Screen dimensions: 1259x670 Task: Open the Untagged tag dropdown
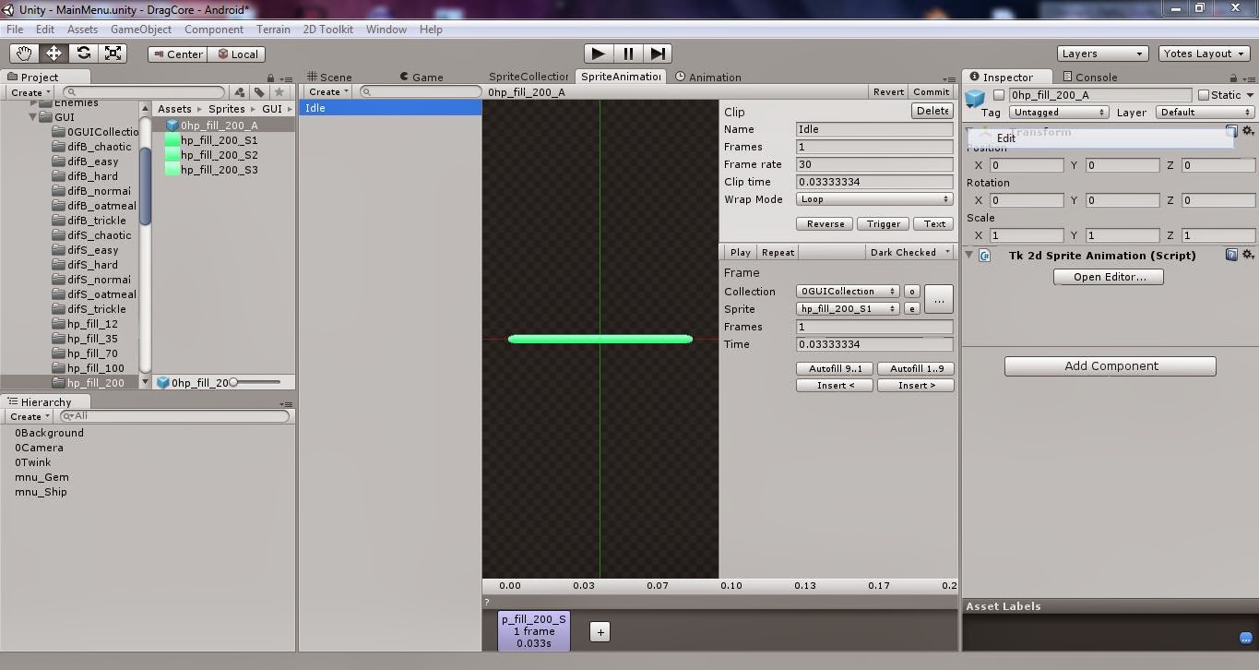(x=1059, y=113)
